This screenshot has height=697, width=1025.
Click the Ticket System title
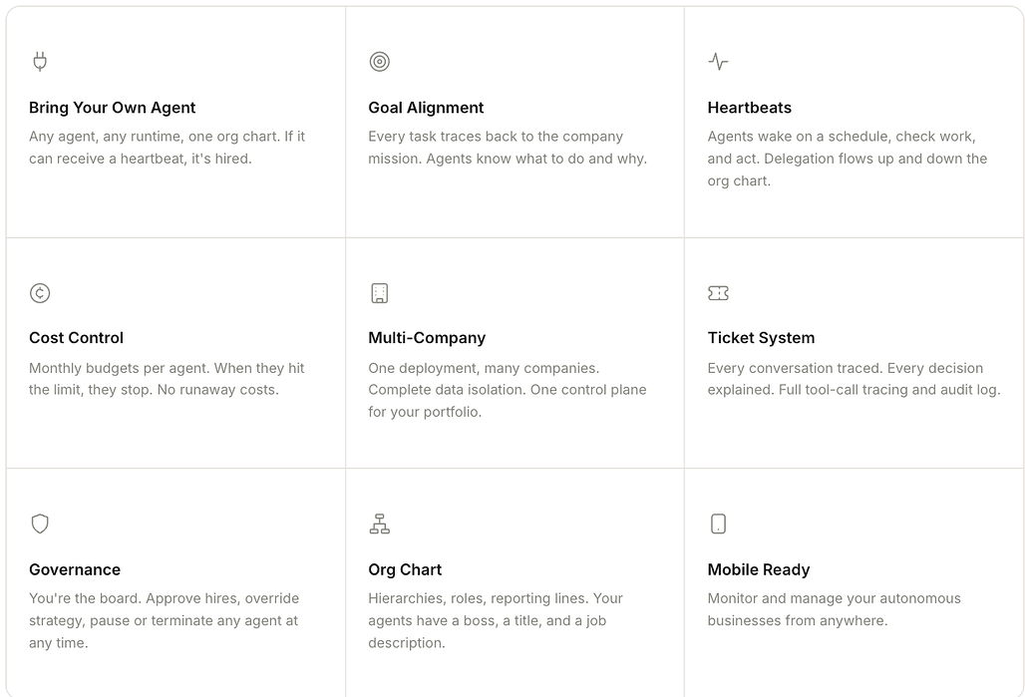coord(761,338)
